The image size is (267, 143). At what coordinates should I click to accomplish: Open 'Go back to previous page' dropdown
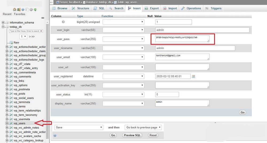[143, 127]
